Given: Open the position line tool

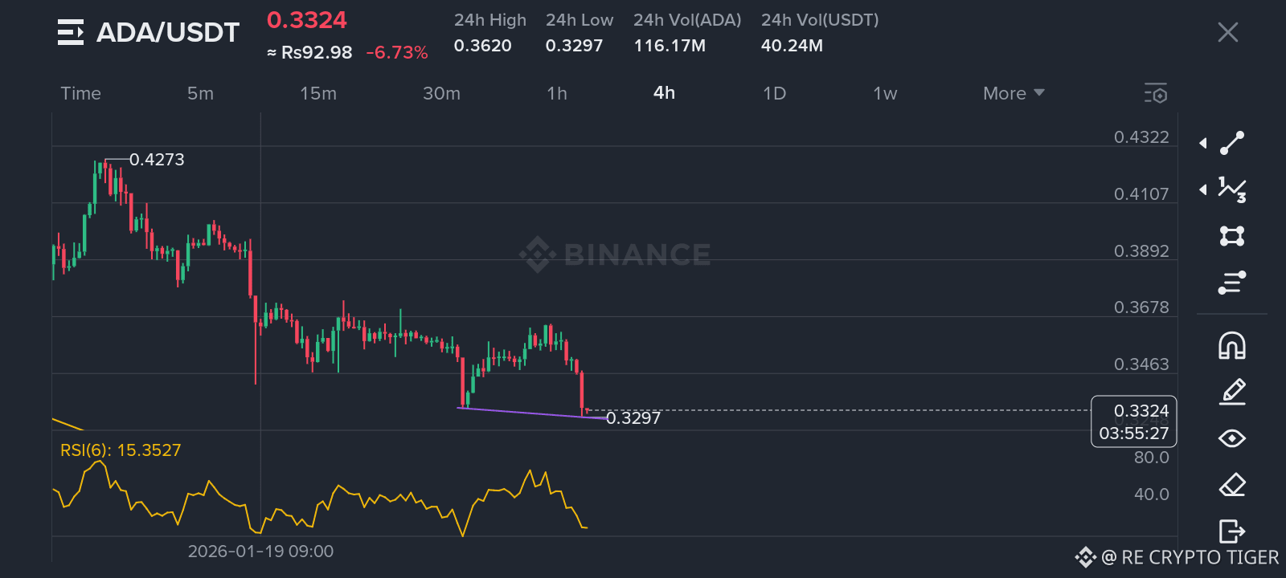Looking at the screenshot, I should 1232,283.
